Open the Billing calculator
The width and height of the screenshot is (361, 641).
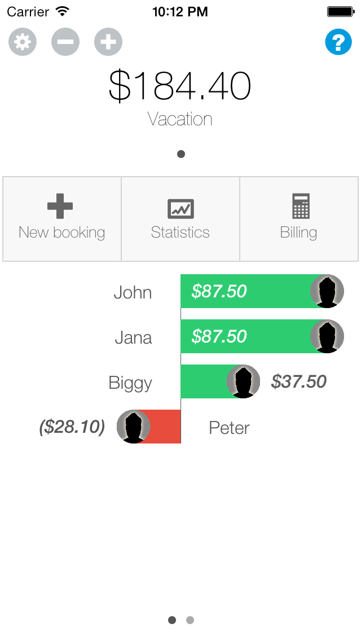click(x=299, y=219)
